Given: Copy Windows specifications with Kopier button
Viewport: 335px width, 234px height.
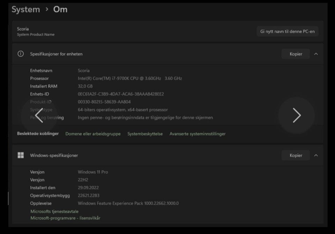Looking at the screenshot, I should (296, 155).
